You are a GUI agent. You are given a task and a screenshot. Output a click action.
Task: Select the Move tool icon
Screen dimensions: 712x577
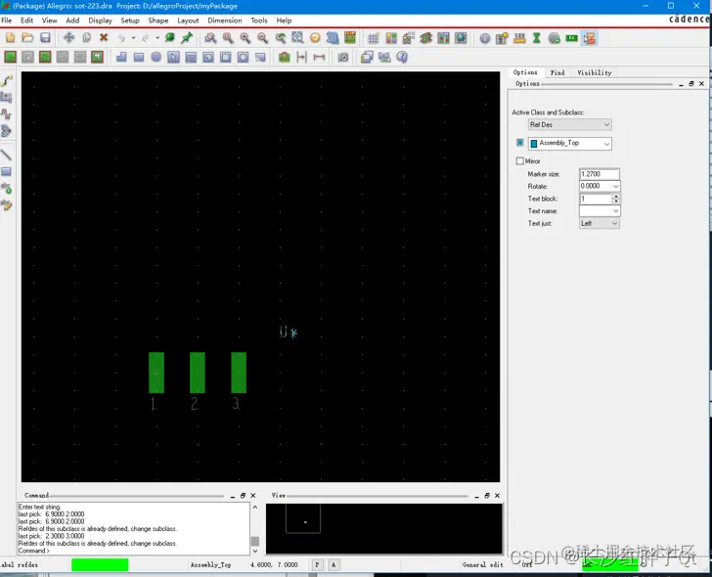pyautogui.click(x=69, y=38)
